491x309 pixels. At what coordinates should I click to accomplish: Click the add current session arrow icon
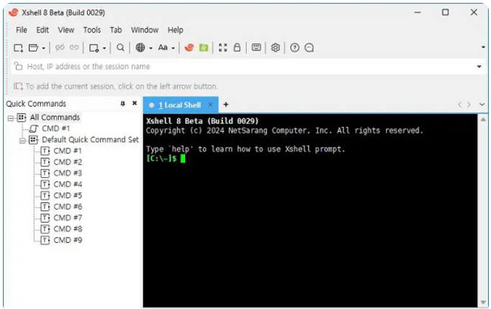point(18,86)
